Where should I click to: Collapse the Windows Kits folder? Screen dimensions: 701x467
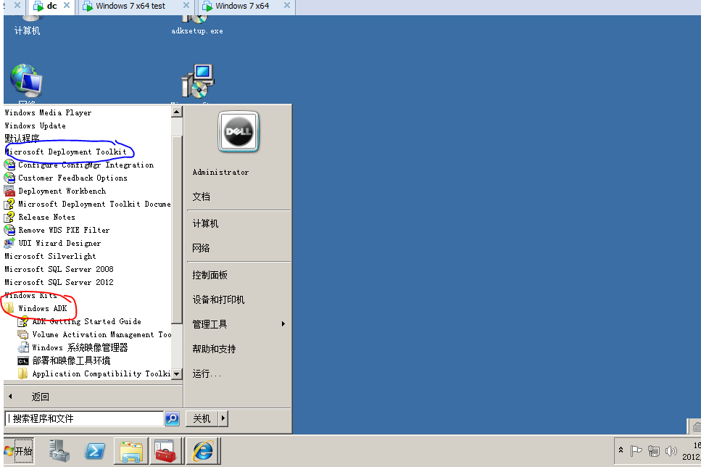(x=31, y=296)
